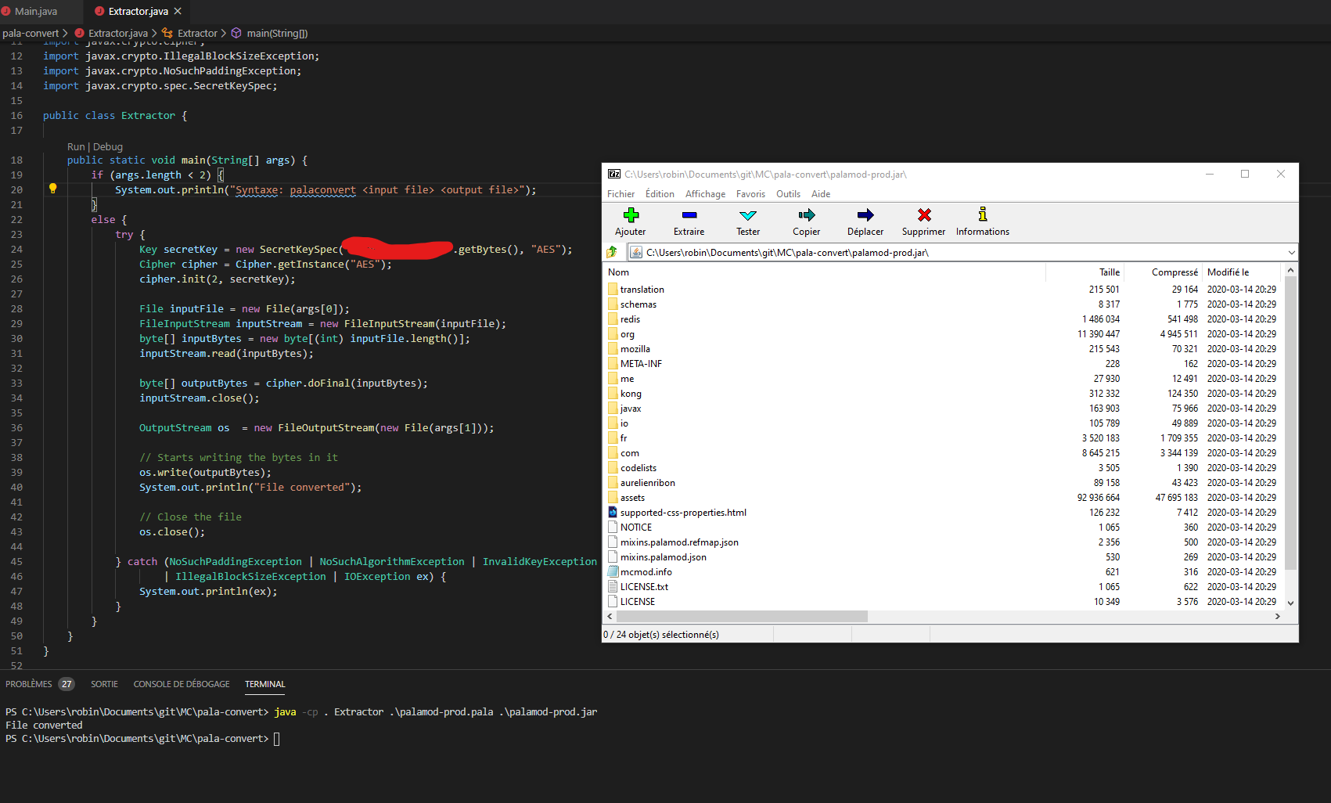Click the Ajouter green plus icon
This screenshot has width=1331, height=803.
(631, 214)
